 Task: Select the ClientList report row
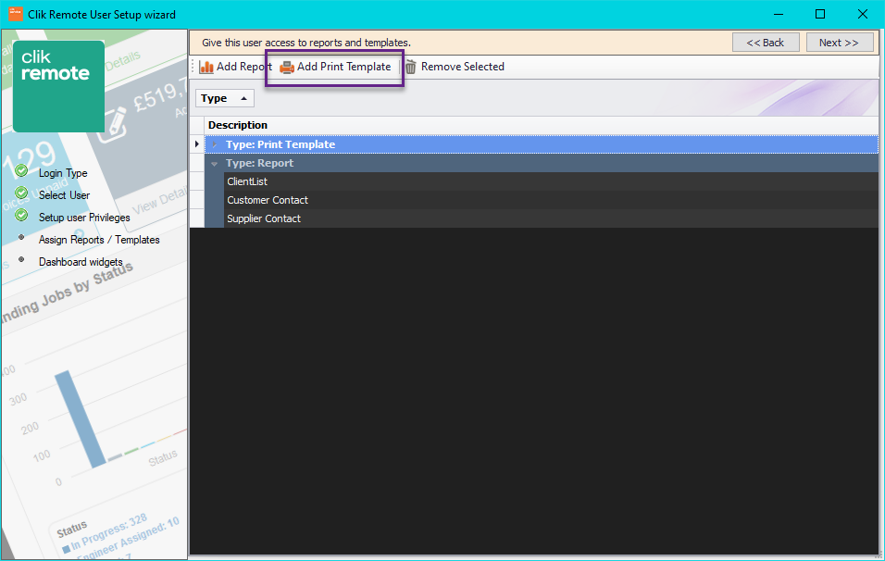[551, 181]
